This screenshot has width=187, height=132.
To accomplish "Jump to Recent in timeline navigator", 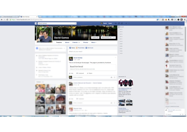I will coord(122,27).
